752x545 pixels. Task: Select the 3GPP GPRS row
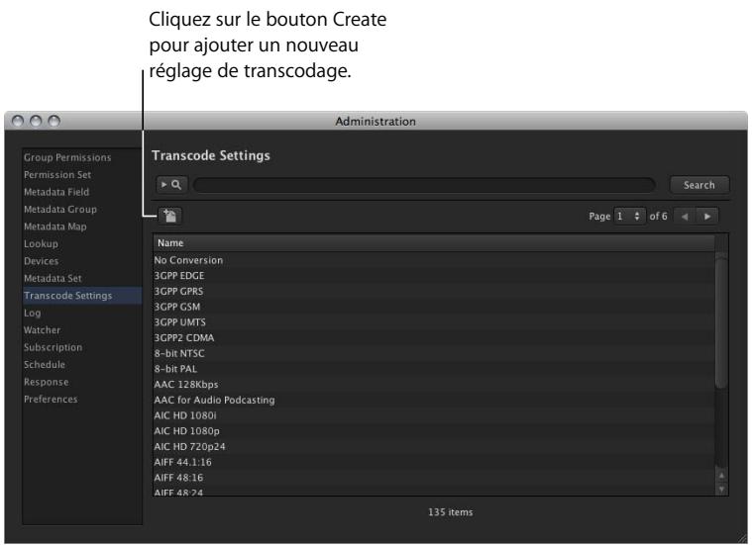pos(434,291)
